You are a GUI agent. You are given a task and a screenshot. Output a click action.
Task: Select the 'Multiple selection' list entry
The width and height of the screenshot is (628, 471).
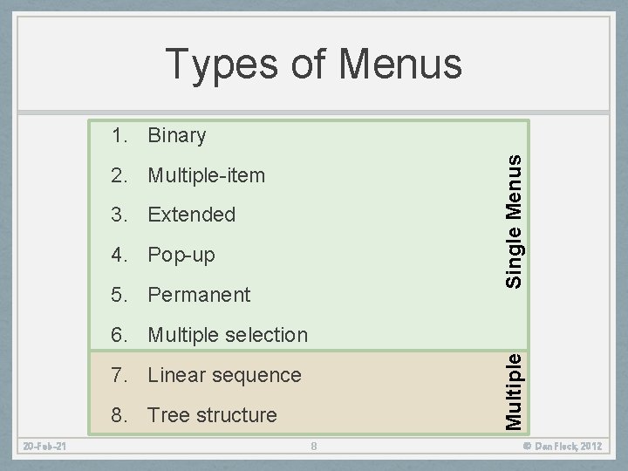pos(228,335)
